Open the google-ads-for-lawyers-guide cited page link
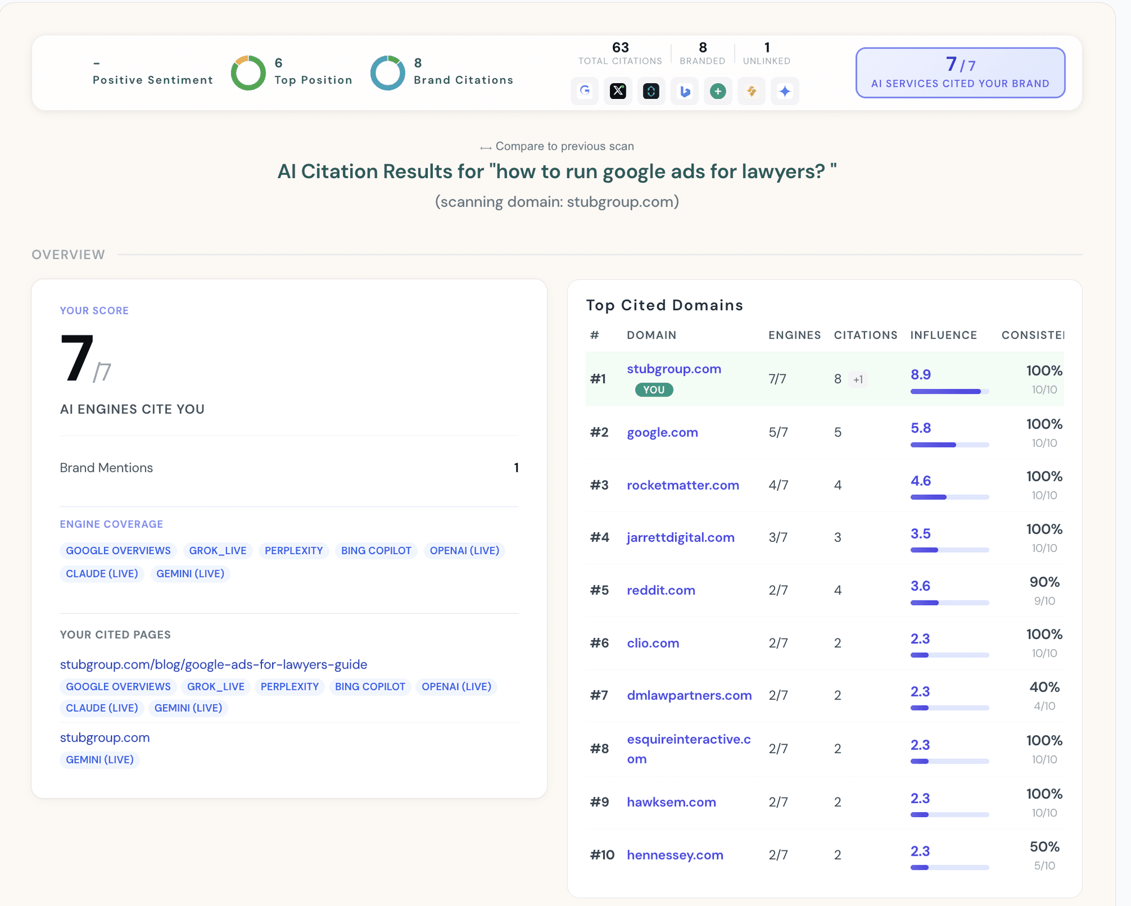 [213, 665]
